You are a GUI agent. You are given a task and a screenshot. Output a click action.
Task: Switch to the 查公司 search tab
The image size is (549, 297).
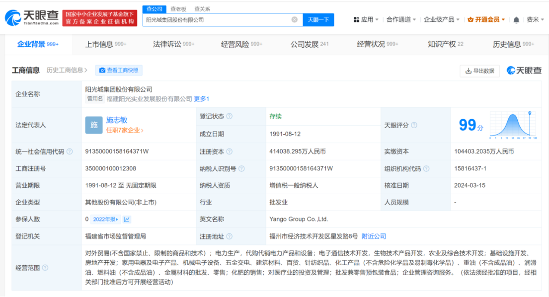(154, 9)
